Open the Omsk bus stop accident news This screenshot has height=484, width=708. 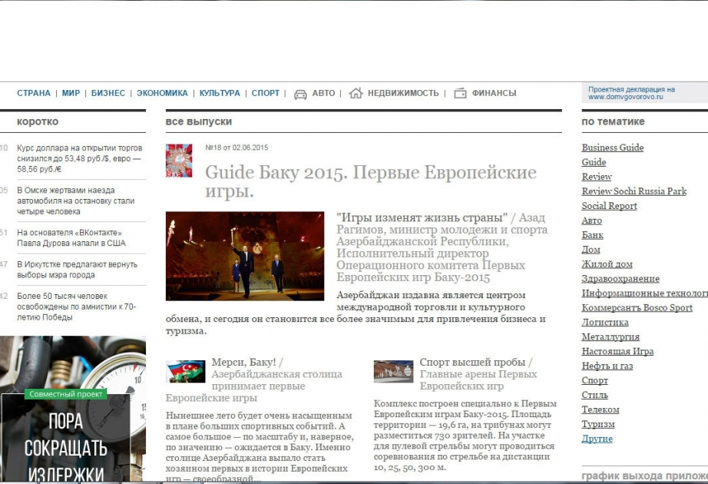[x=76, y=201]
